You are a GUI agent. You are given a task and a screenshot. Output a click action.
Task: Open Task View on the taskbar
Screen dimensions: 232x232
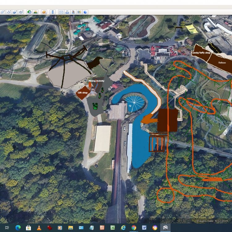point(7,228)
